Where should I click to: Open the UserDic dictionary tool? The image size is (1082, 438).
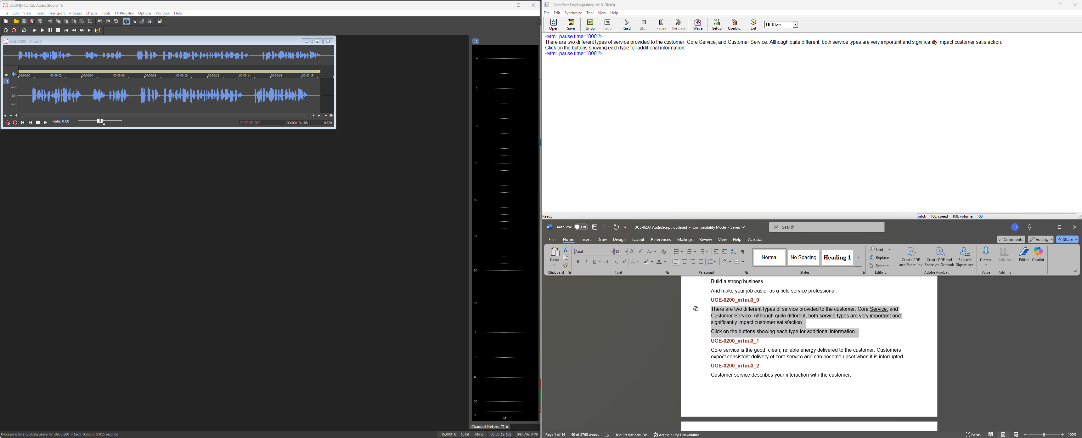coord(734,24)
